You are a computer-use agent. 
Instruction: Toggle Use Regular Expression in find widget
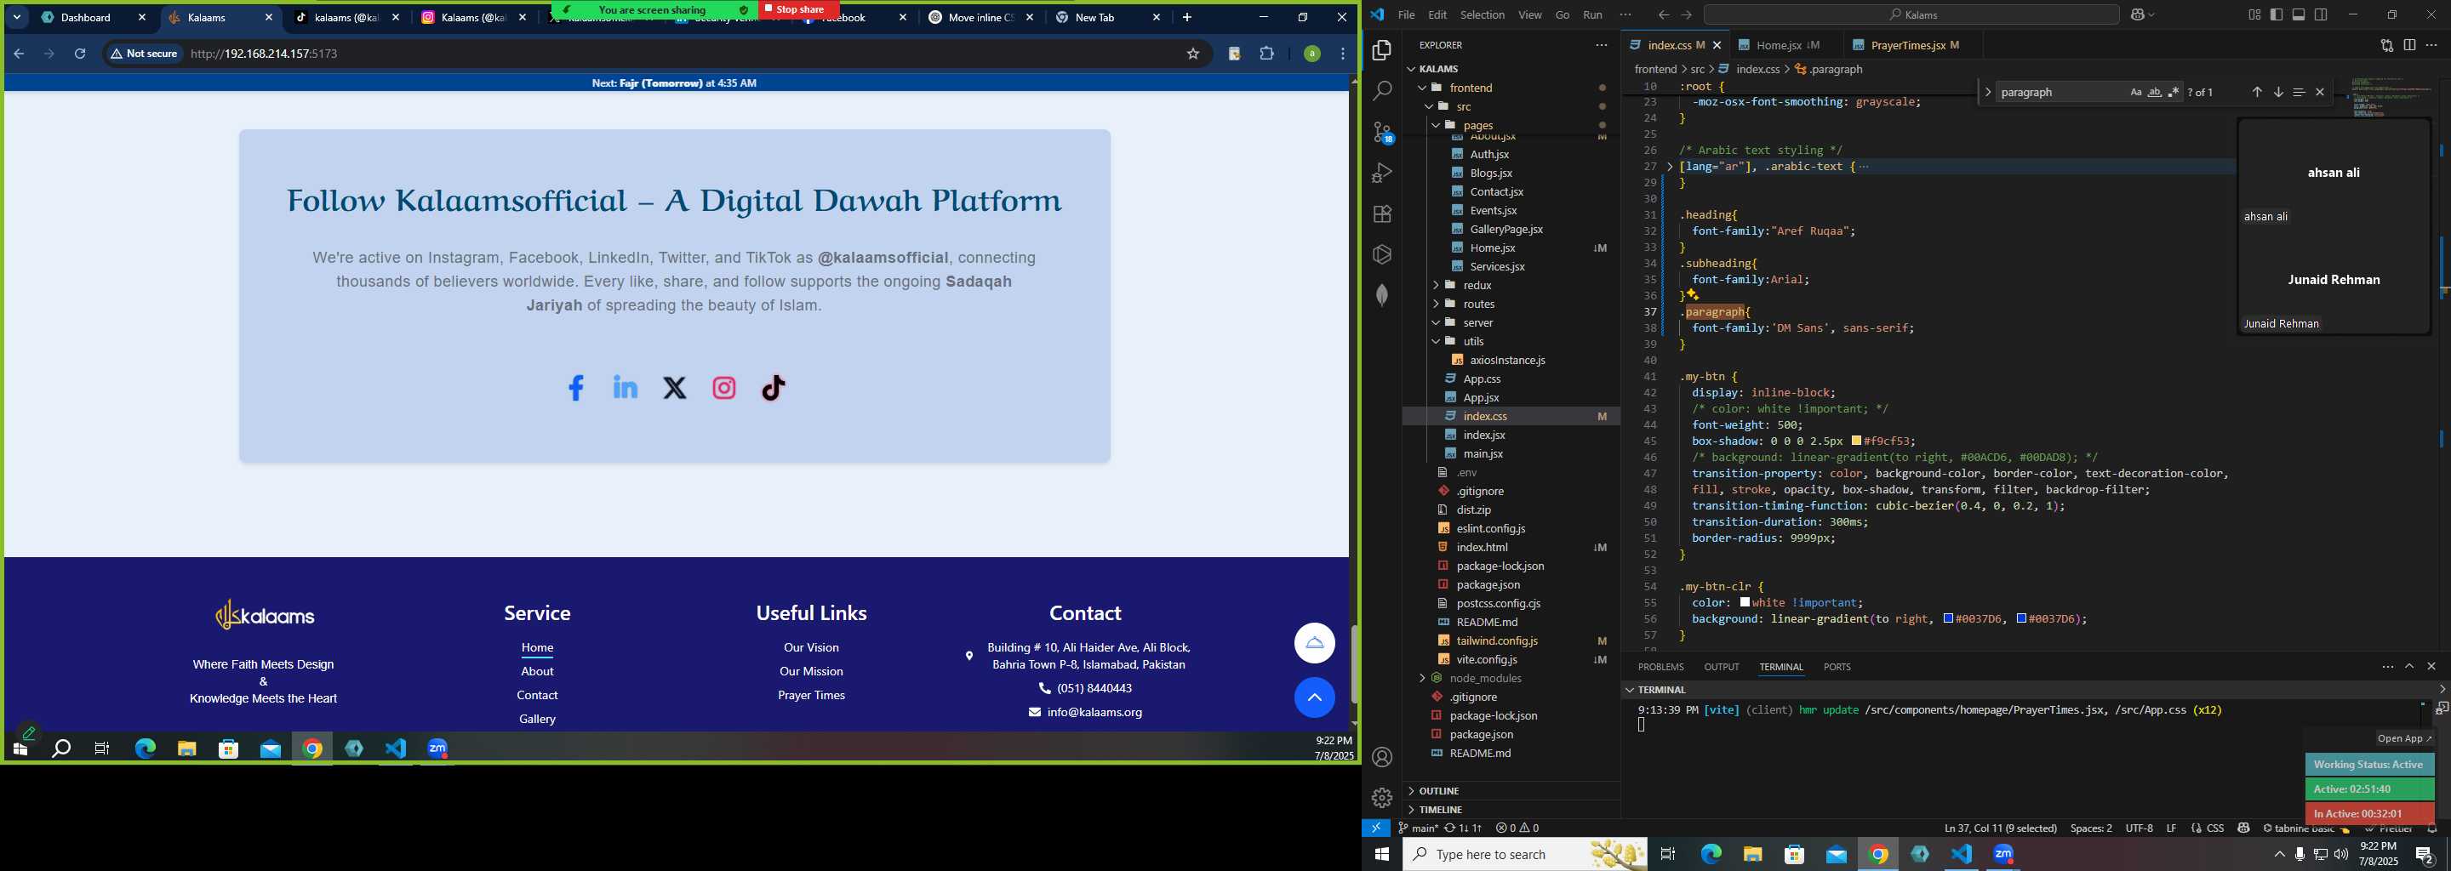2174,92
